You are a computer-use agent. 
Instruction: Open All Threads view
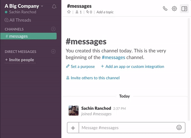click(x=18, y=20)
